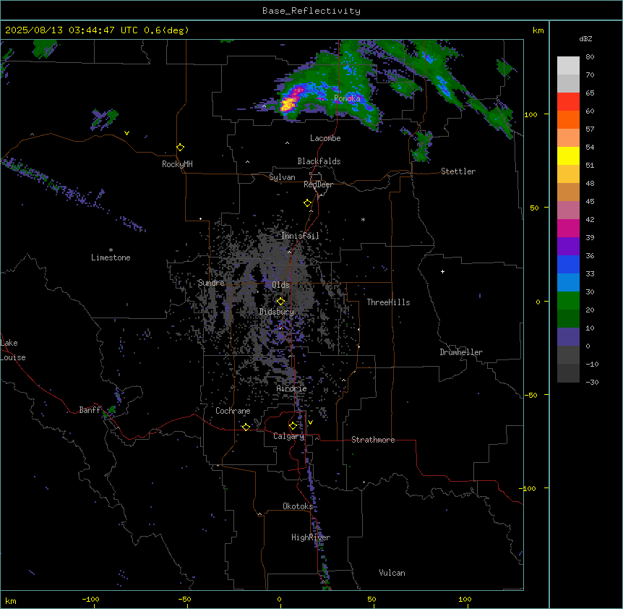This screenshot has width=623, height=609.
Task: Click the Drumheller label
Action: click(461, 352)
